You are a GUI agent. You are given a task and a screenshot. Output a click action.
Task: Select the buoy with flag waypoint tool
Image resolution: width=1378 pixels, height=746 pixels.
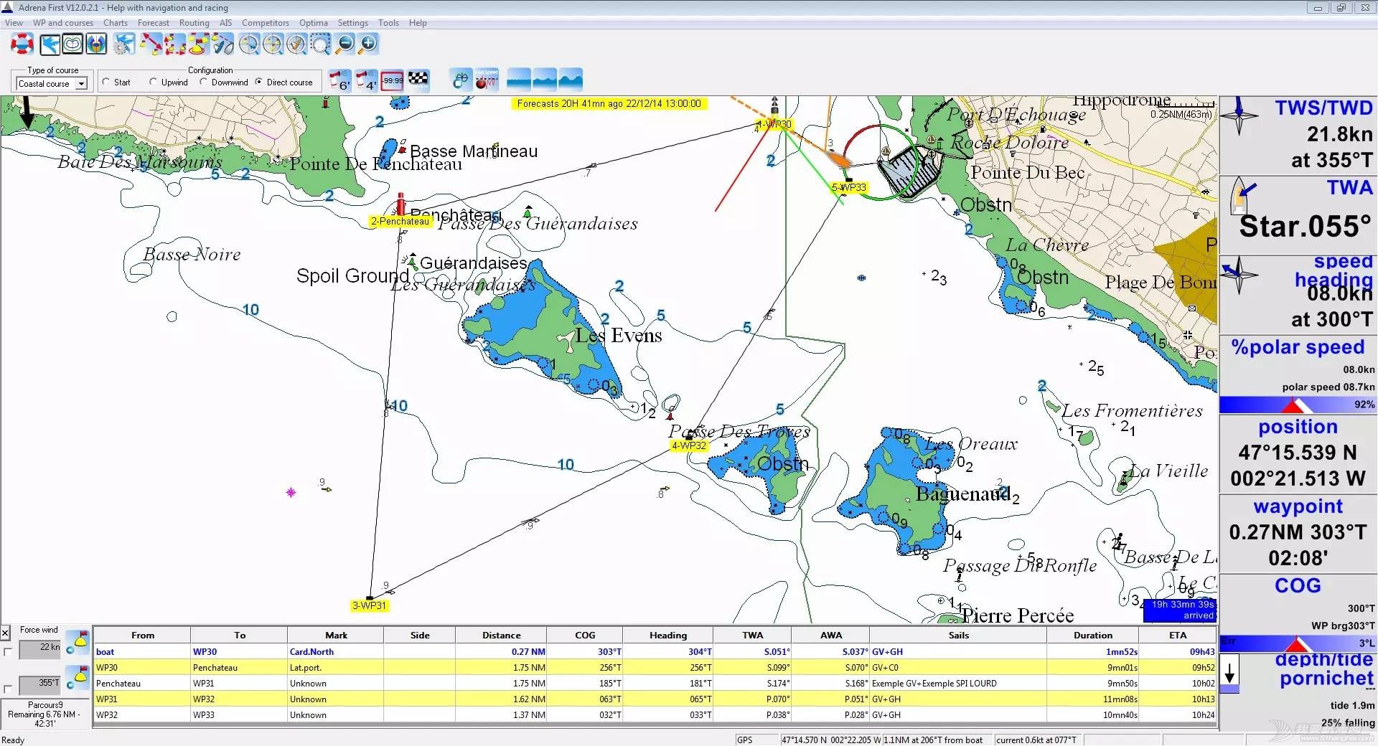(x=198, y=44)
